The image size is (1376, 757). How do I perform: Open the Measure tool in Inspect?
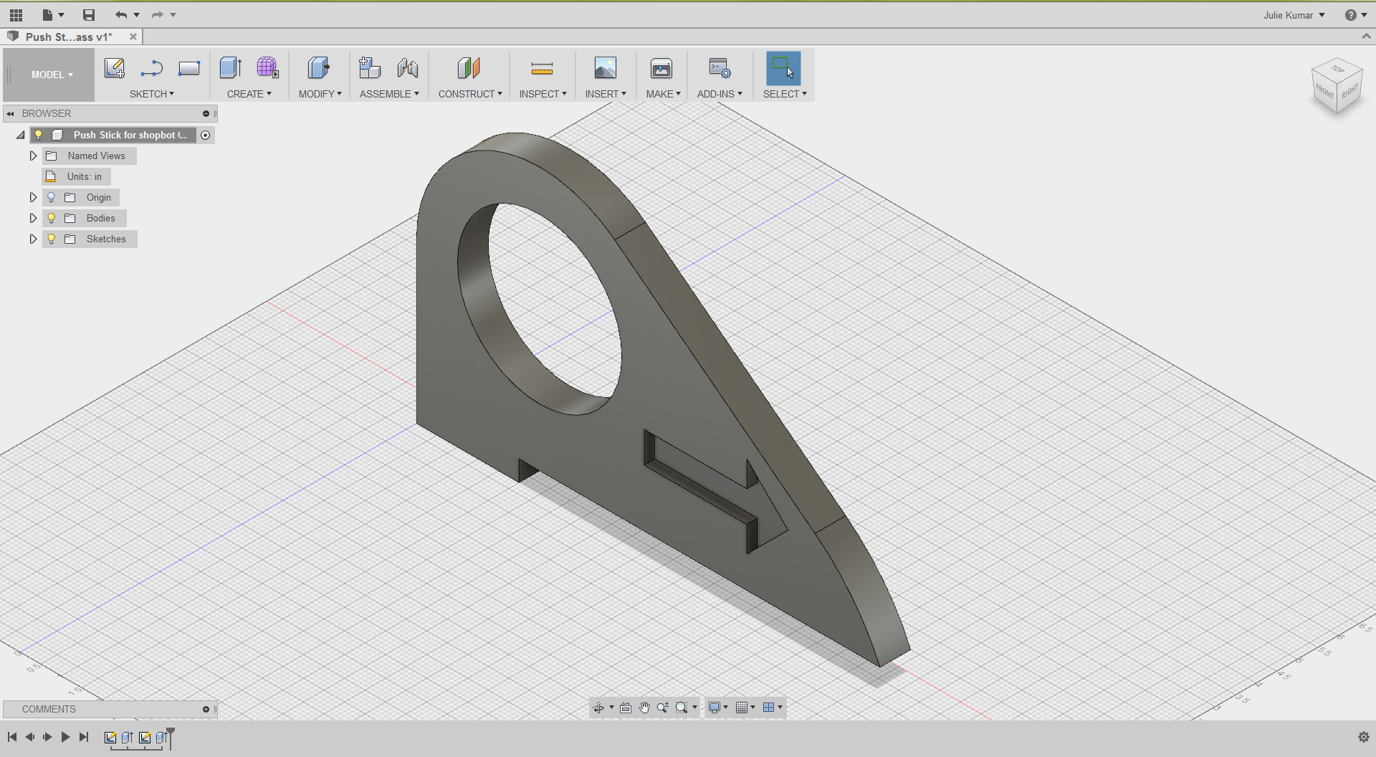pos(543,68)
